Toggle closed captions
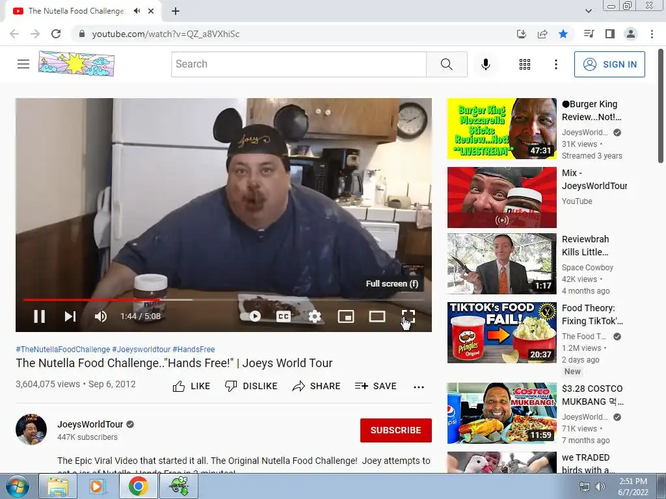This screenshot has height=499, width=666. 284,316
